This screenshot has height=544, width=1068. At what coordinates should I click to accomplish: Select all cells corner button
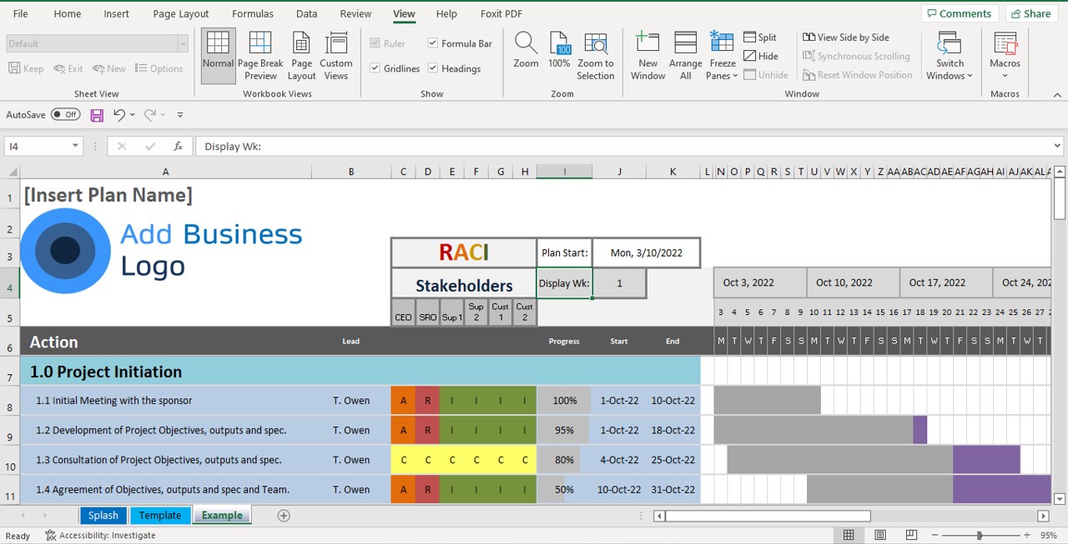coord(12,172)
